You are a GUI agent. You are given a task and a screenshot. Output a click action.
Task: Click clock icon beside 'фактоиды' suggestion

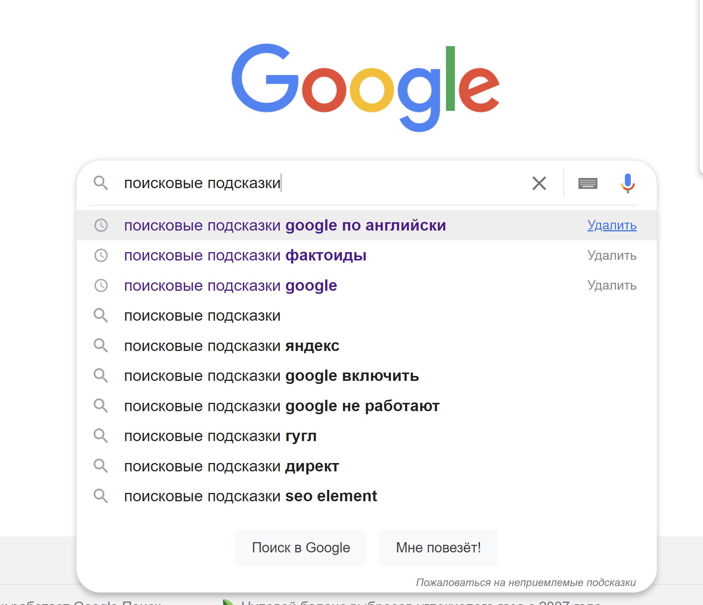[x=101, y=256]
